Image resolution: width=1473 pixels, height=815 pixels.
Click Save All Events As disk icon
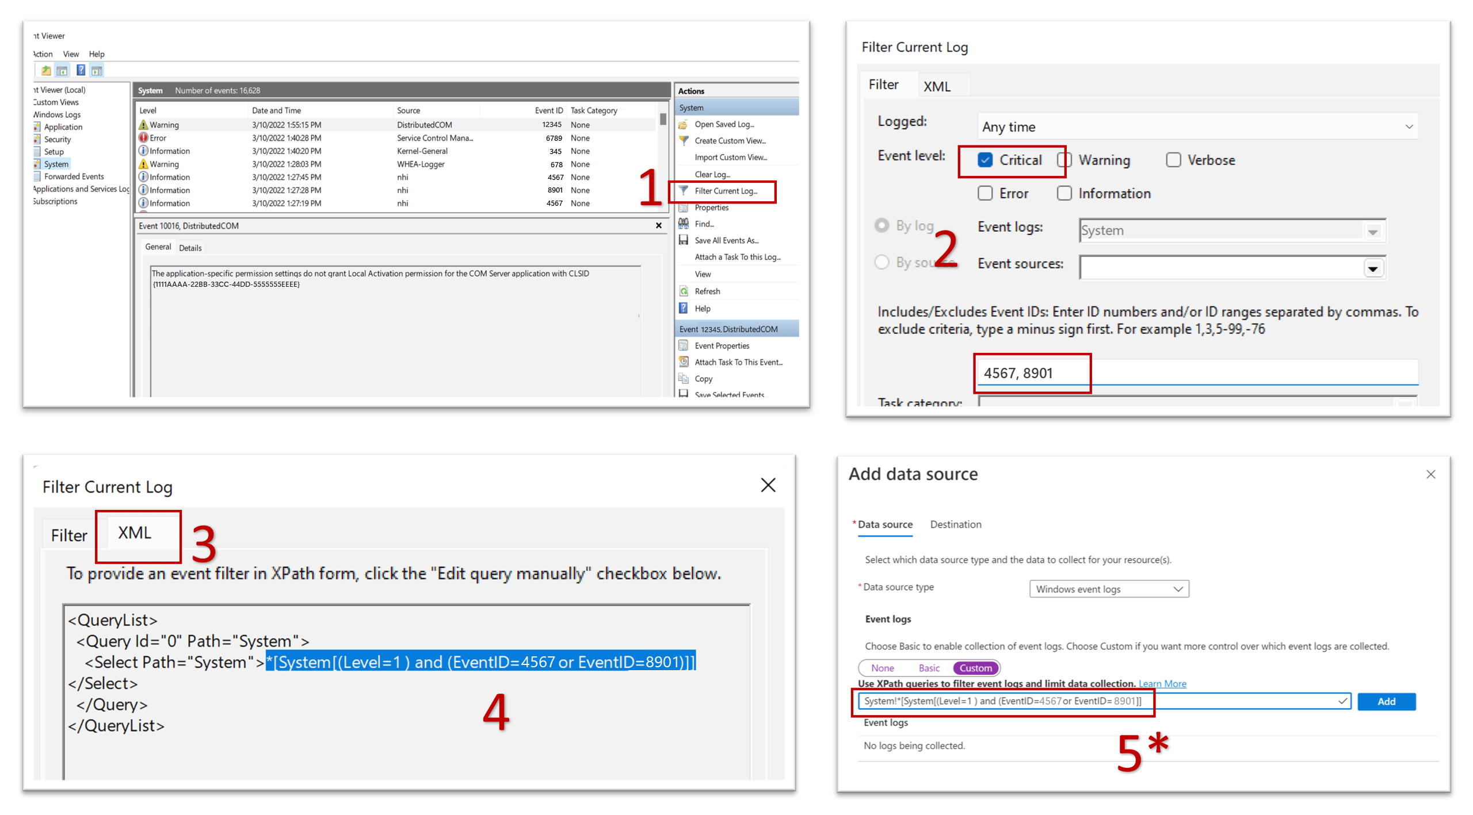tap(683, 240)
